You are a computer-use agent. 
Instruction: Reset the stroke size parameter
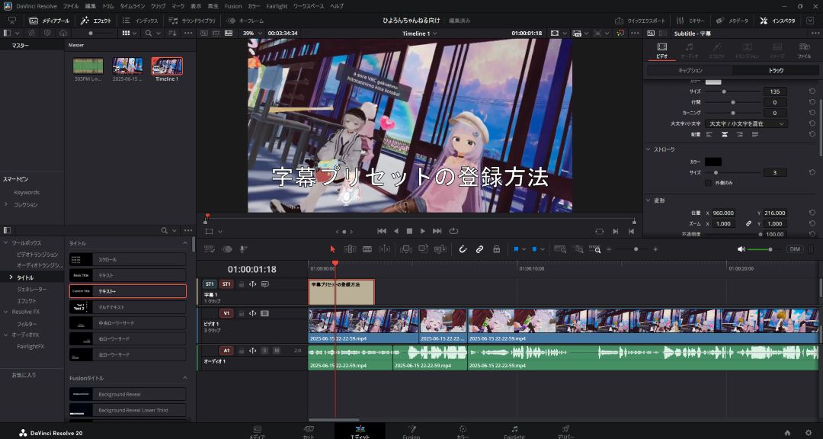tap(812, 173)
